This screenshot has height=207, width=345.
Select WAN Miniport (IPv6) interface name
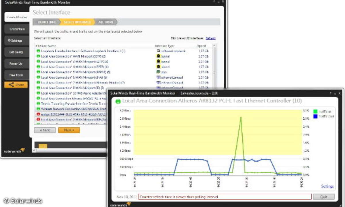point(74,77)
